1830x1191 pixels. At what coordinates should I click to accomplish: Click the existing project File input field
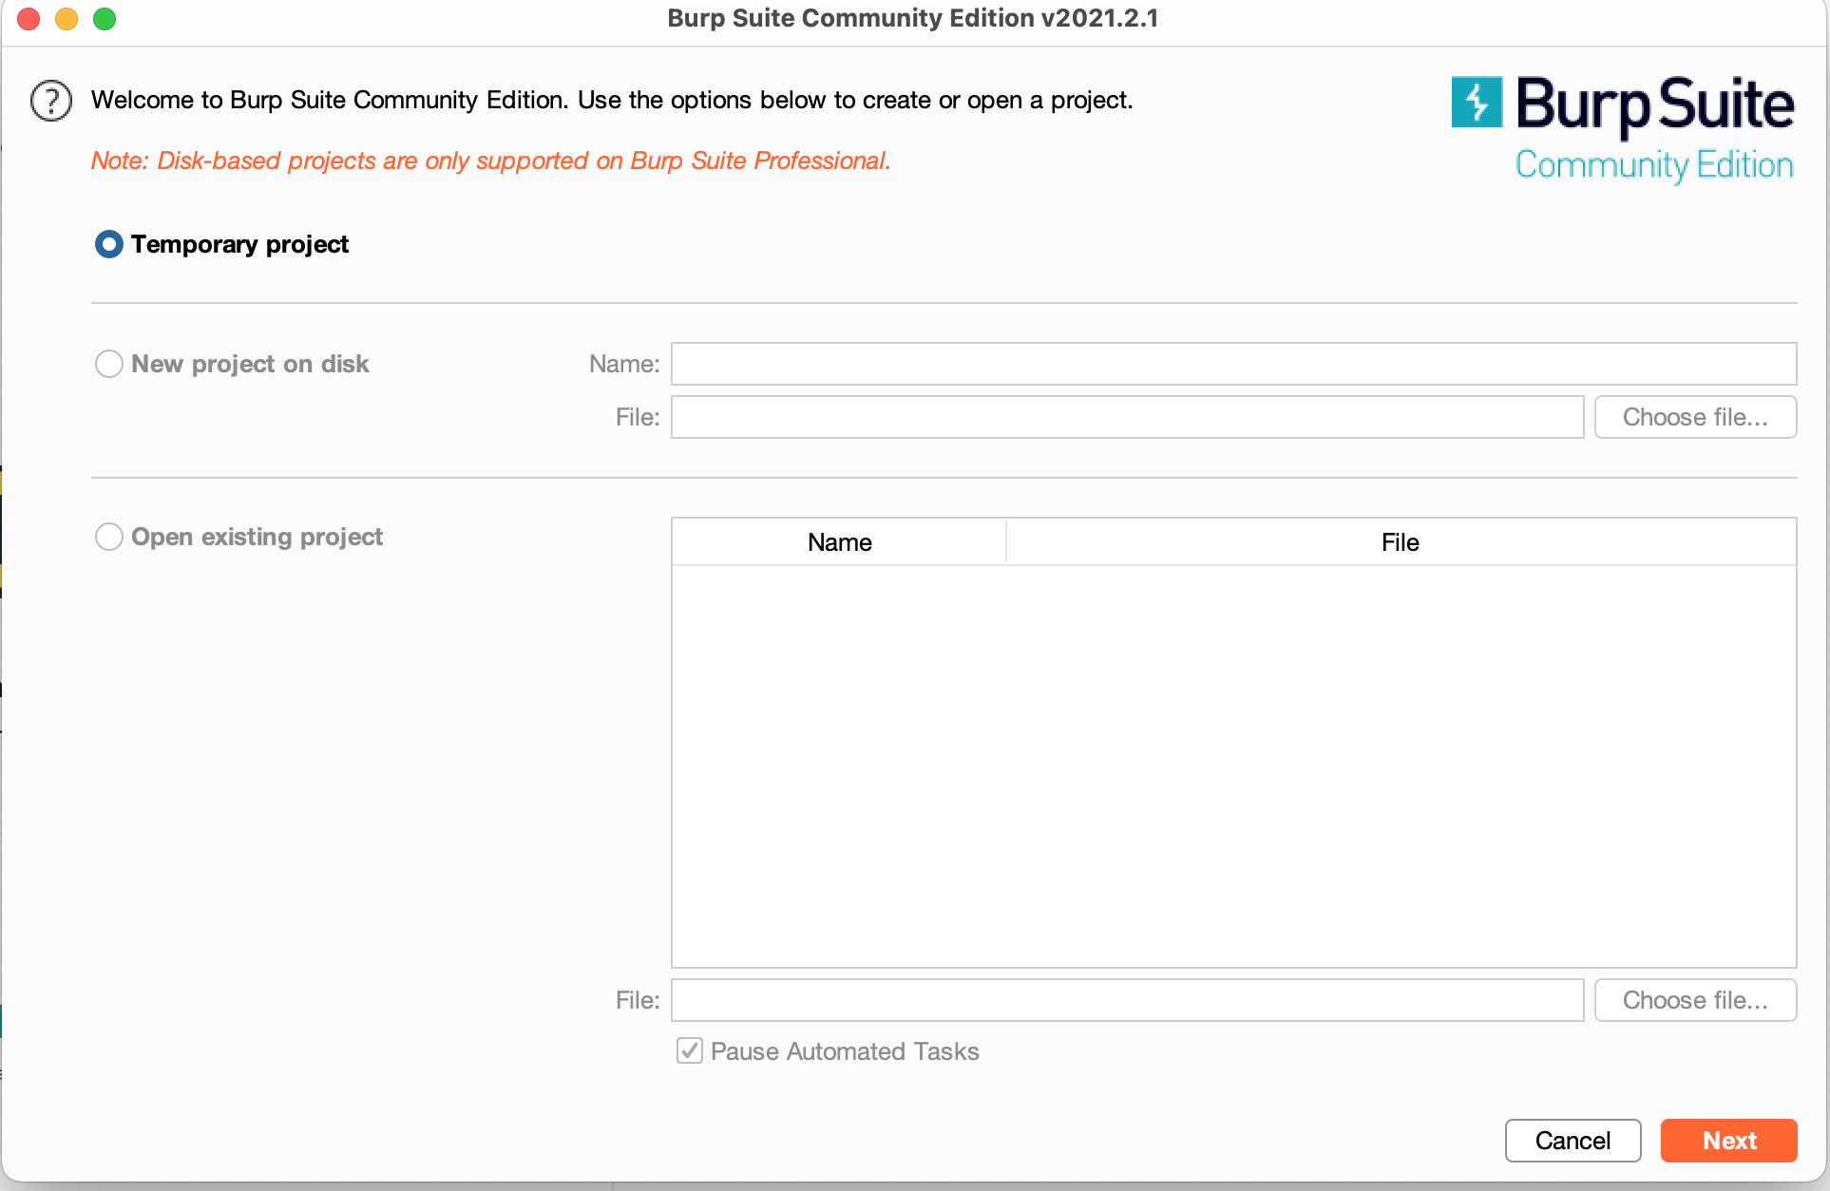click(x=1126, y=1000)
